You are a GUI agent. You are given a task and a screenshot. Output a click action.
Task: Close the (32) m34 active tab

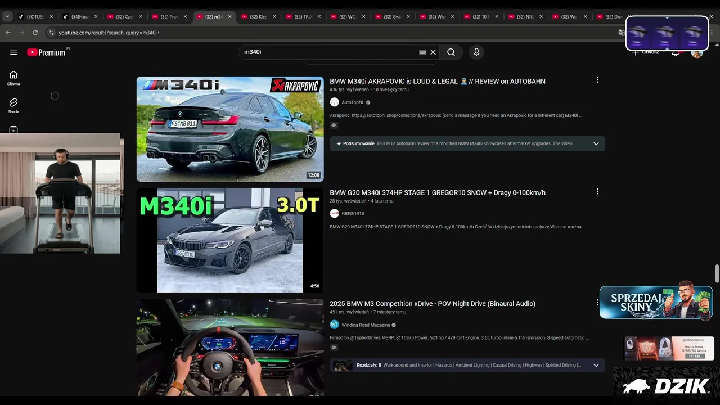(229, 17)
